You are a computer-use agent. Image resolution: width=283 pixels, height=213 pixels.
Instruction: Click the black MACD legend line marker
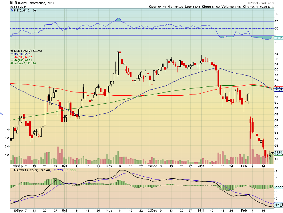pyautogui.click(x=12, y=170)
